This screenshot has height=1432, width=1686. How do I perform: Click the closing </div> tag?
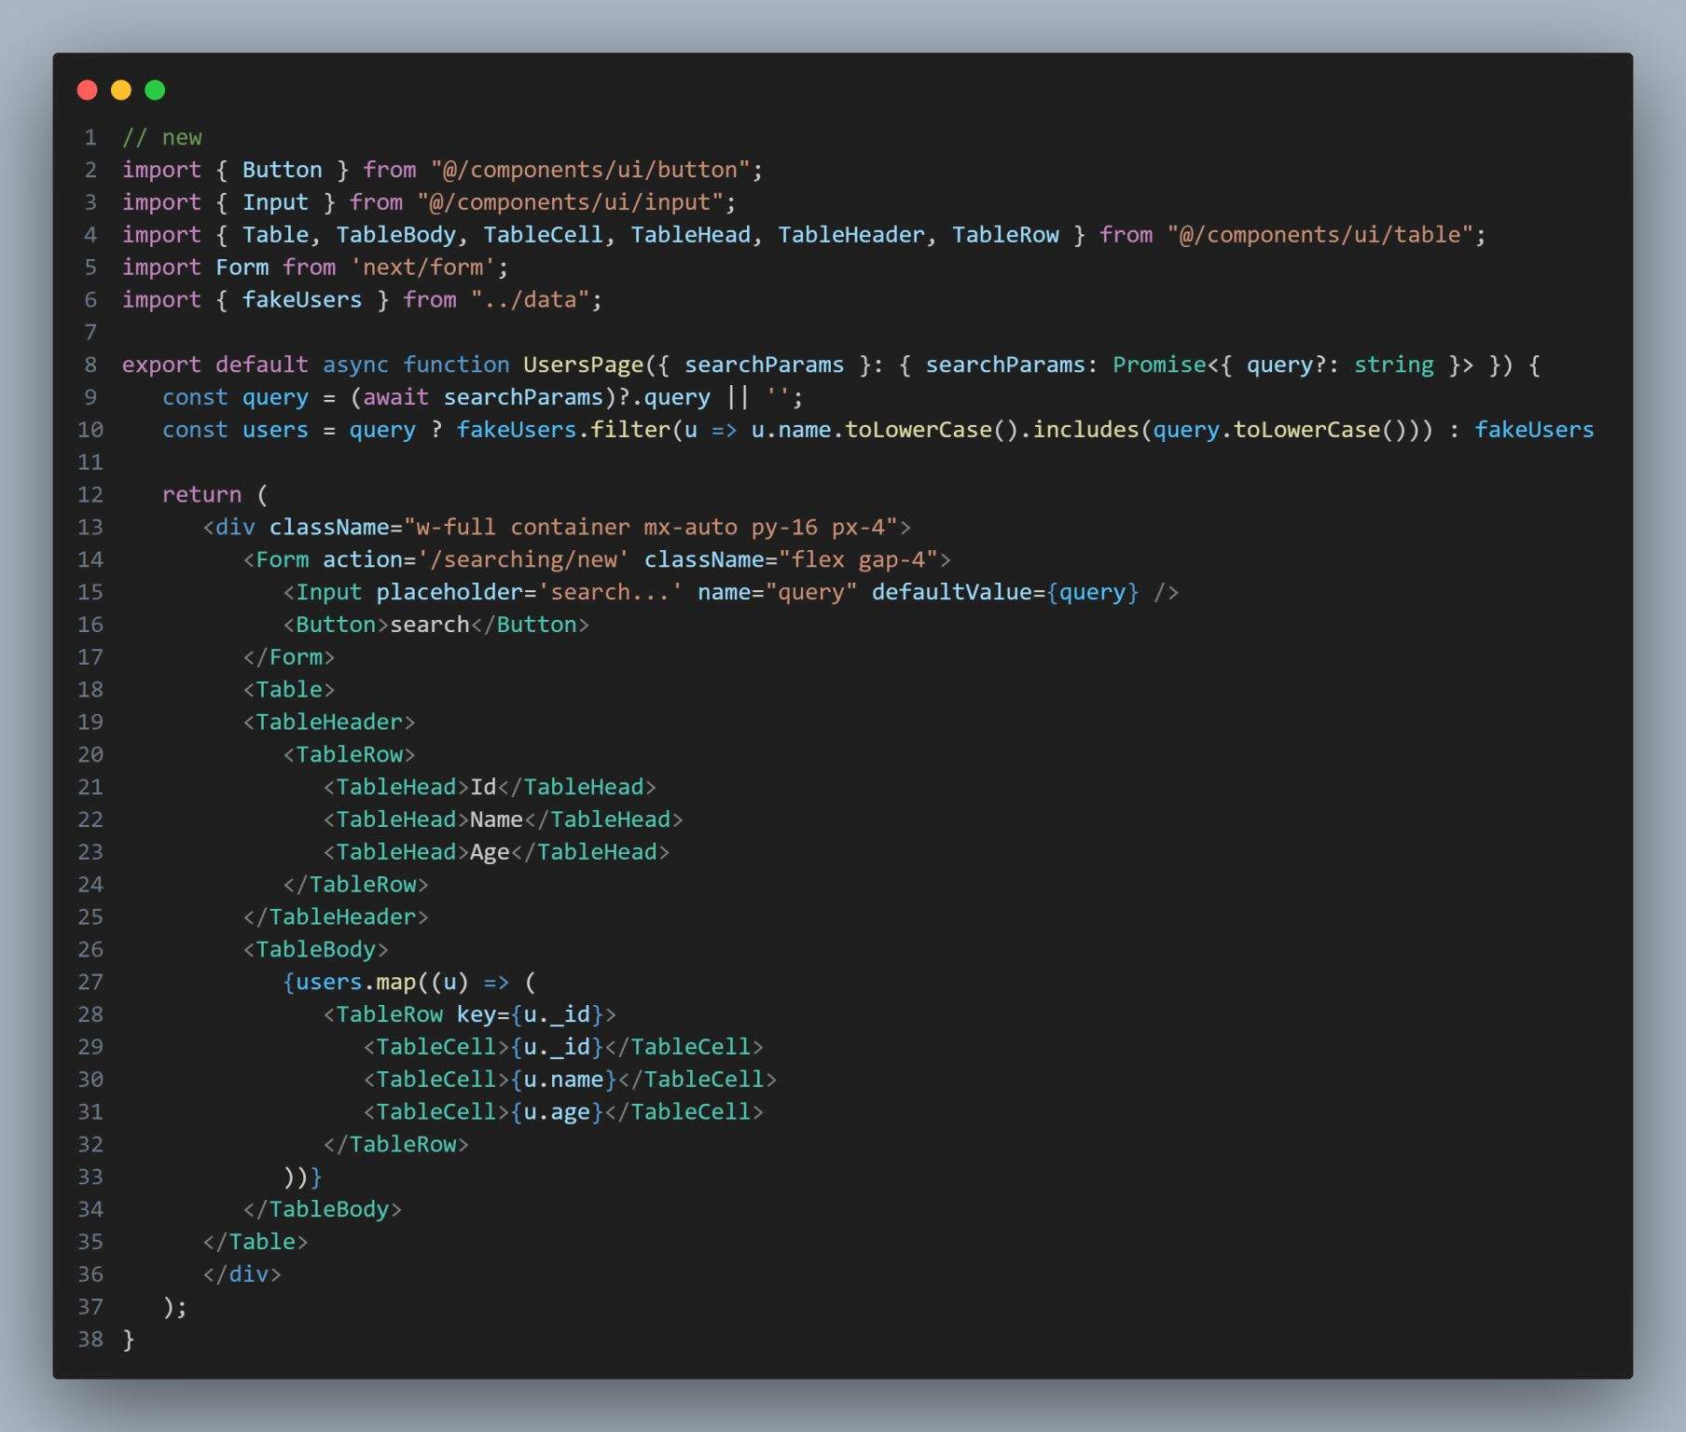point(242,1274)
